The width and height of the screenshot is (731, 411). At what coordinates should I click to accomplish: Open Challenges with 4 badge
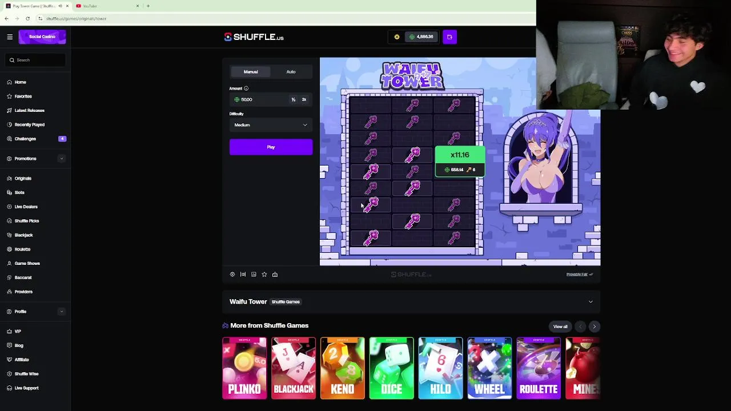click(x=37, y=139)
